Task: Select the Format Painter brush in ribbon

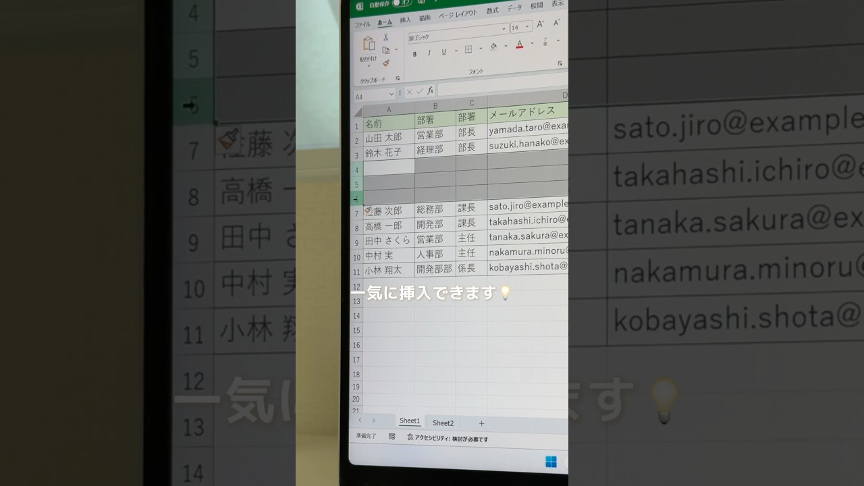Action: 386,63
